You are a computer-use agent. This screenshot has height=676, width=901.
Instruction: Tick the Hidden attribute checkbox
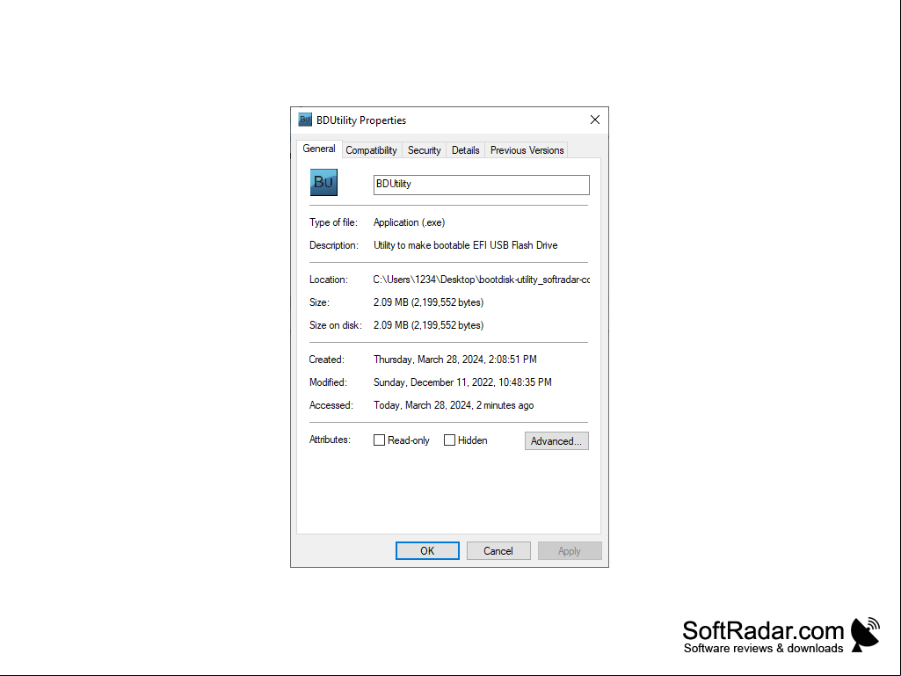pos(449,440)
